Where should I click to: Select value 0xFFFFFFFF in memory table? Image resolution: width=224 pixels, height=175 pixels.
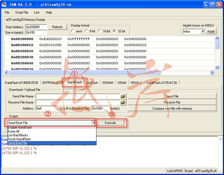tap(79, 39)
